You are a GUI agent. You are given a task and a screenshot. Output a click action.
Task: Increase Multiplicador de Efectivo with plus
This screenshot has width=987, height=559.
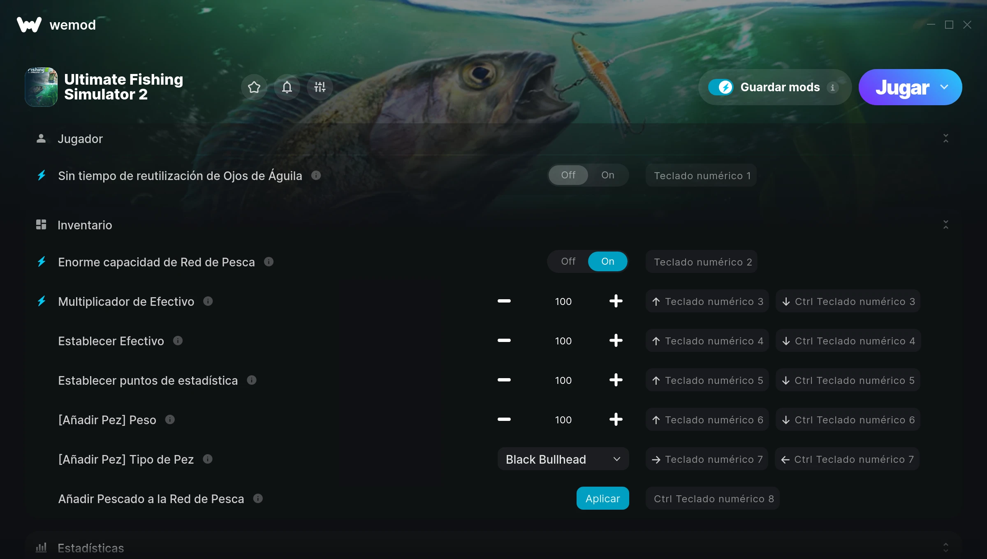(616, 301)
